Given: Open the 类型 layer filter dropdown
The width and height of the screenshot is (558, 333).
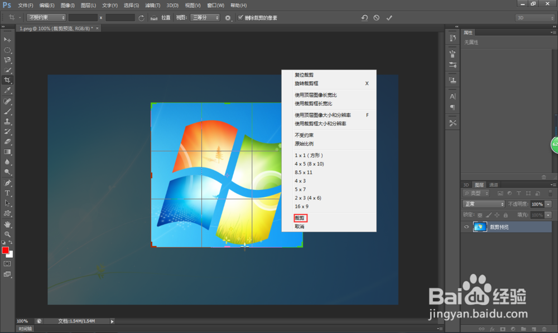Looking at the screenshot, I should coord(477,193).
